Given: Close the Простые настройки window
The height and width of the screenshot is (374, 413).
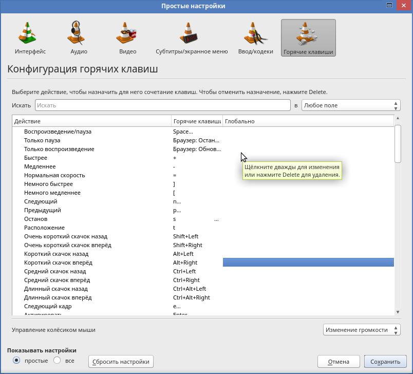Looking at the screenshot, I should point(404,5).
